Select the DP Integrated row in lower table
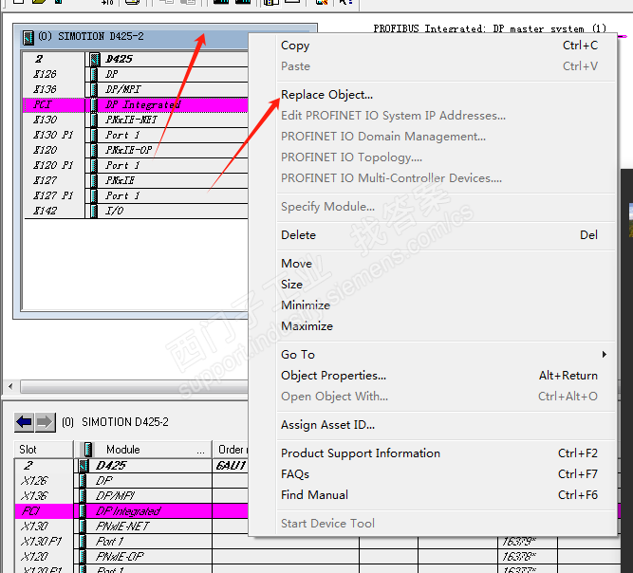The width and height of the screenshot is (633, 573). (132, 511)
